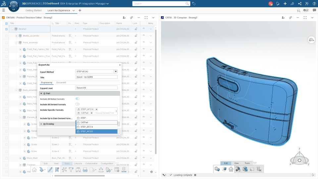Toggle the visibility eye for Beamy2
Screen dimensions: 318x179
(x=144, y=29)
